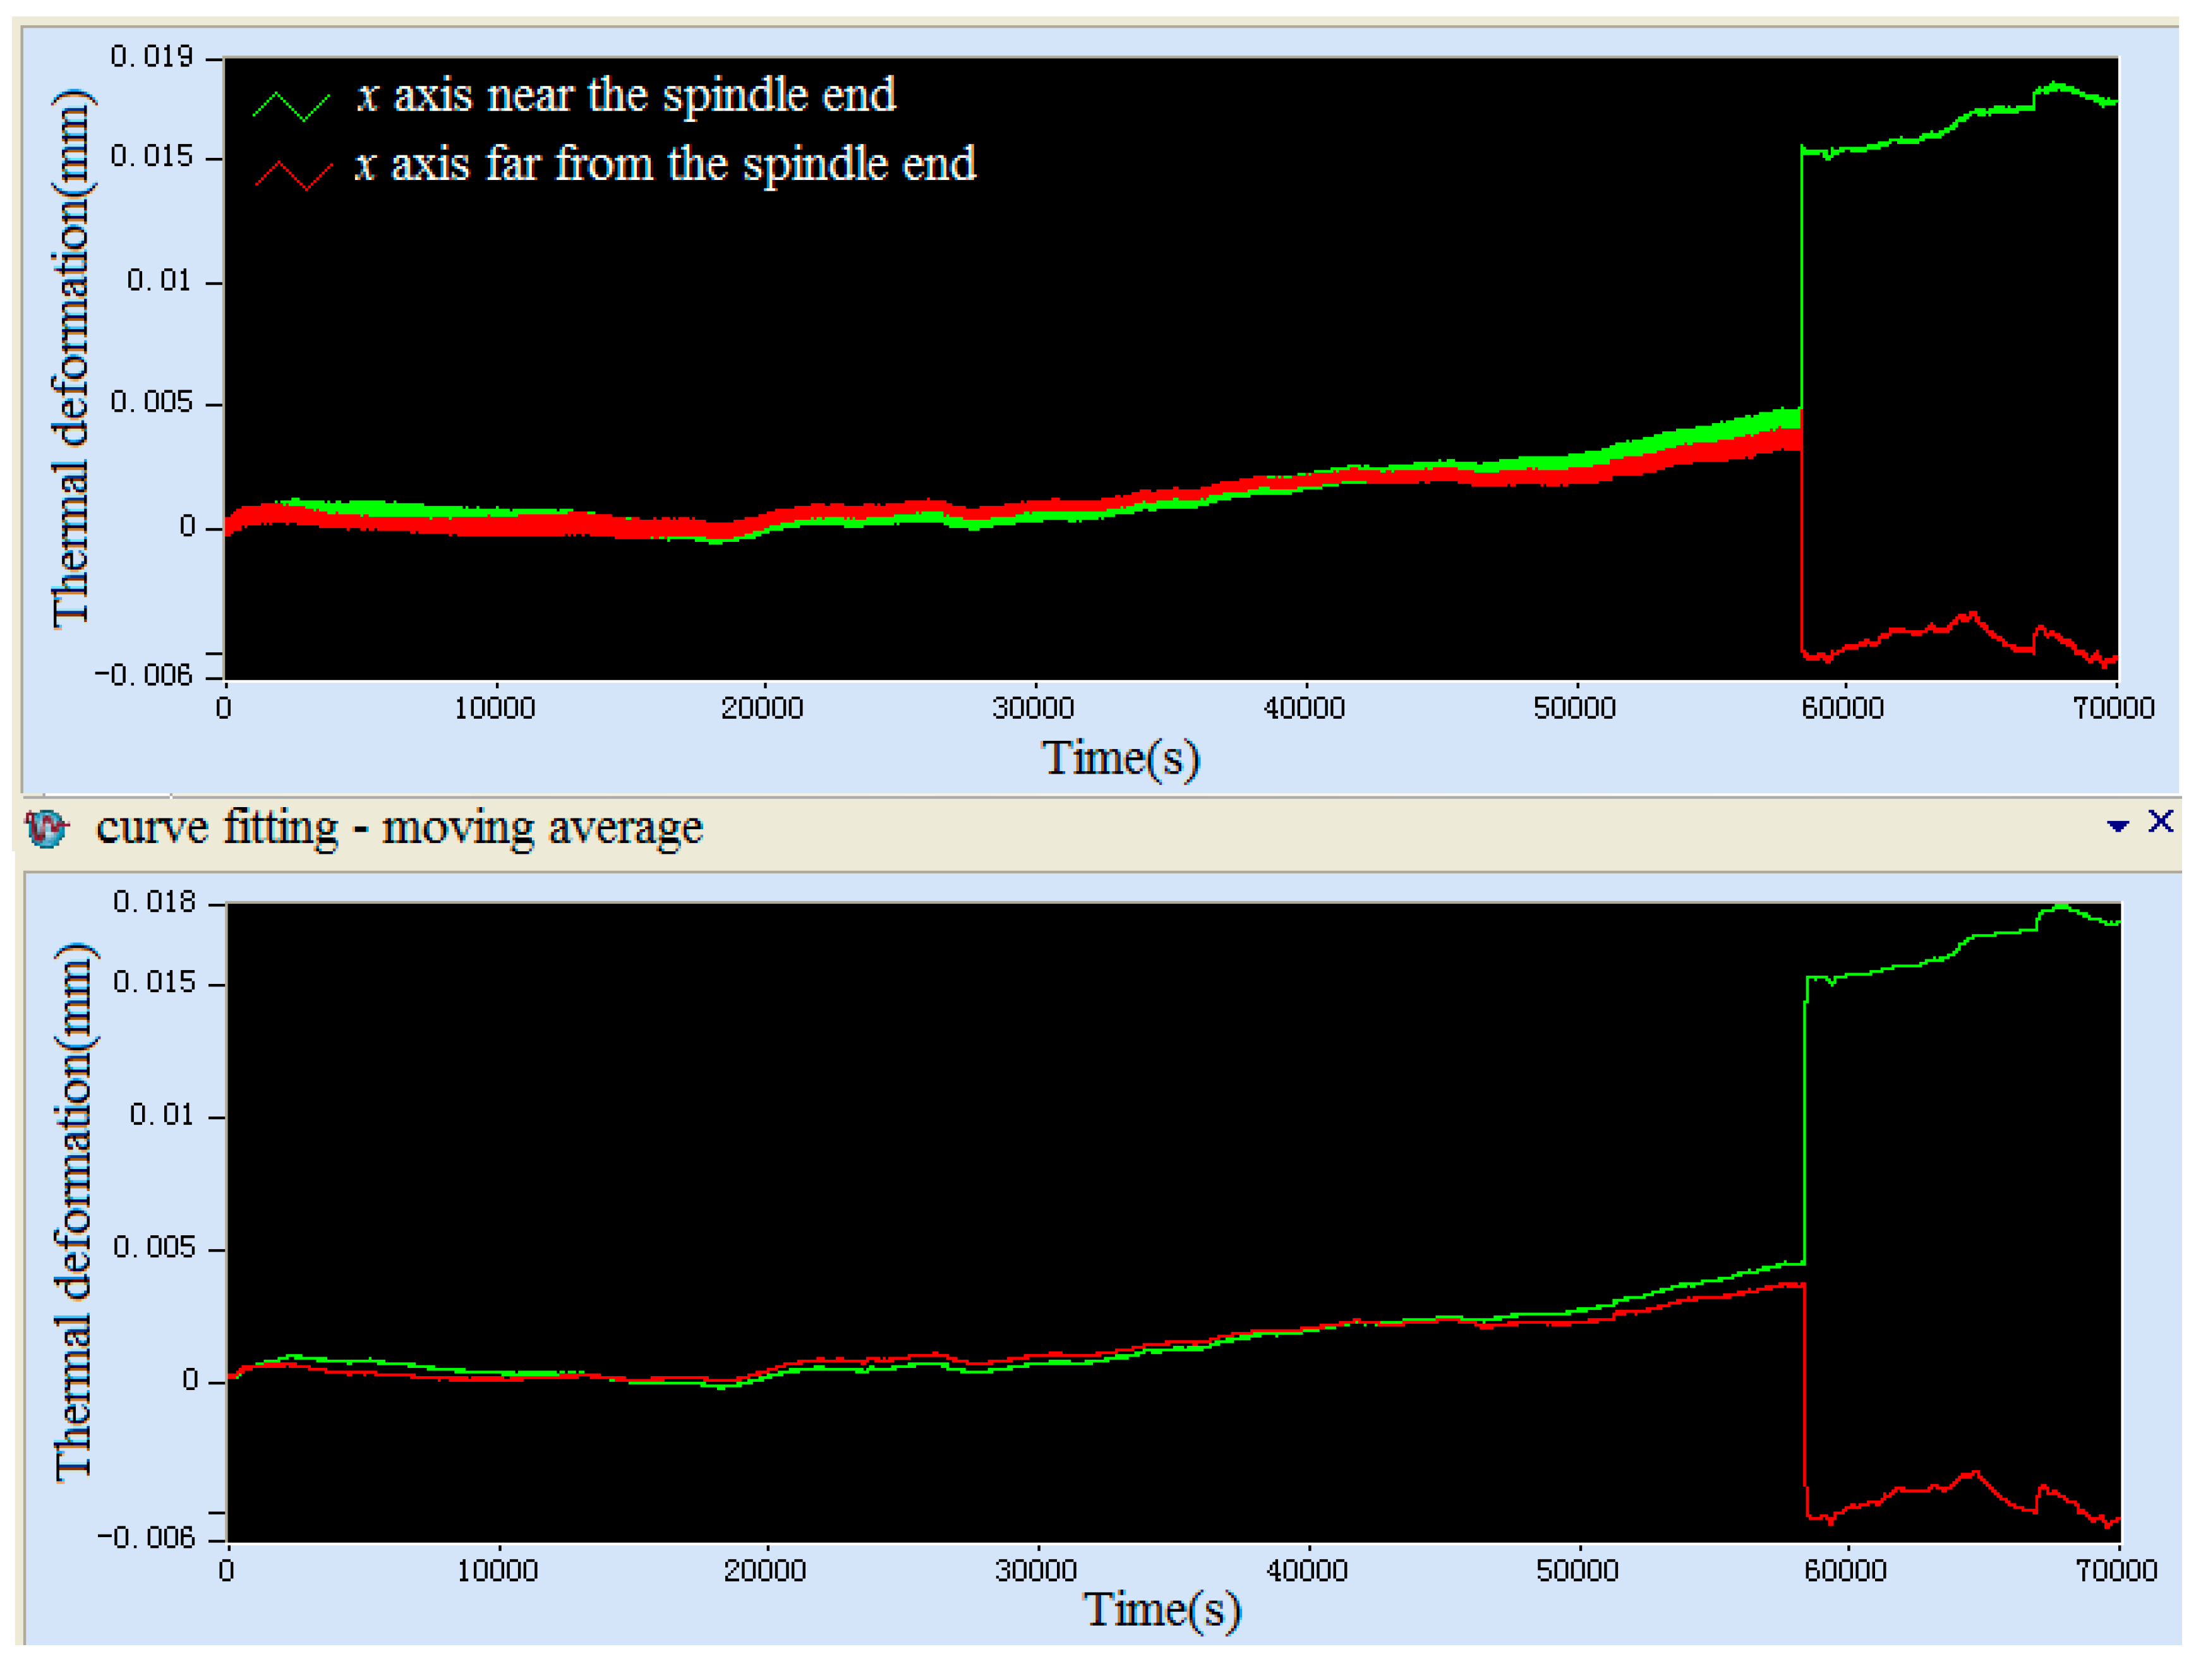
Task: Select legend label 'x axis far from the spindle end'
Action: tap(666, 165)
